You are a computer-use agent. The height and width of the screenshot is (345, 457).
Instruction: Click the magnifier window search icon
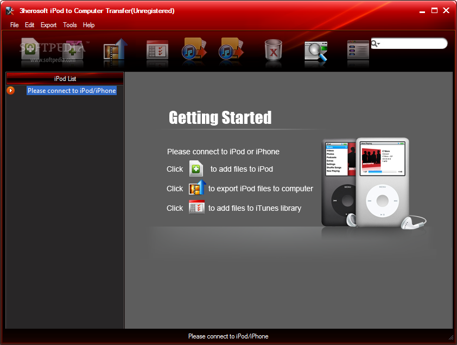point(316,51)
